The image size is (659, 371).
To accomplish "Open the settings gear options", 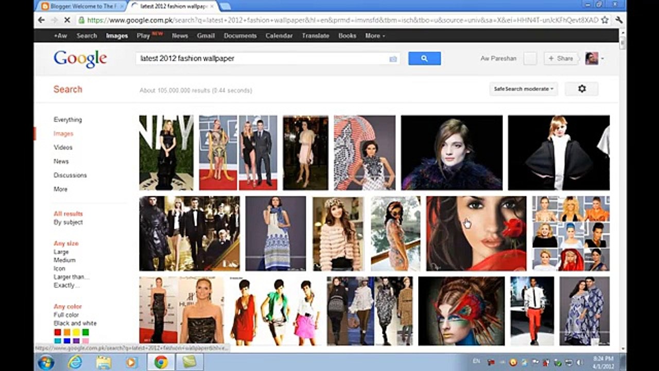I will [x=582, y=89].
